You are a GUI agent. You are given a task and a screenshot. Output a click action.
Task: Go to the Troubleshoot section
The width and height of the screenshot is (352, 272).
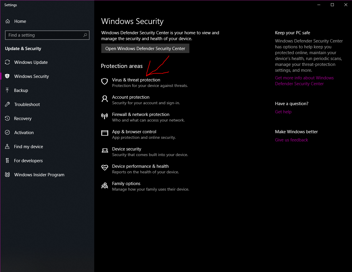(x=27, y=105)
